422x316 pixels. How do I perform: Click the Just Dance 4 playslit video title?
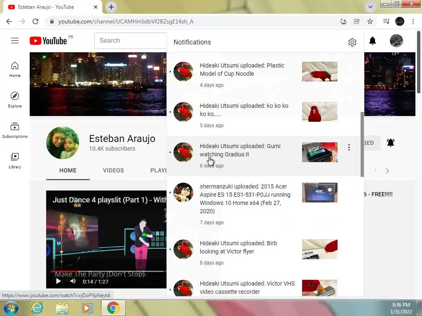110,200
